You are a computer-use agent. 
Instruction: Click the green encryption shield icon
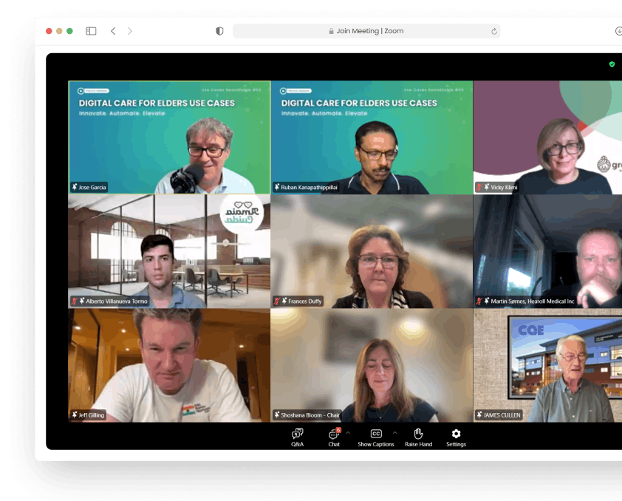point(612,64)
